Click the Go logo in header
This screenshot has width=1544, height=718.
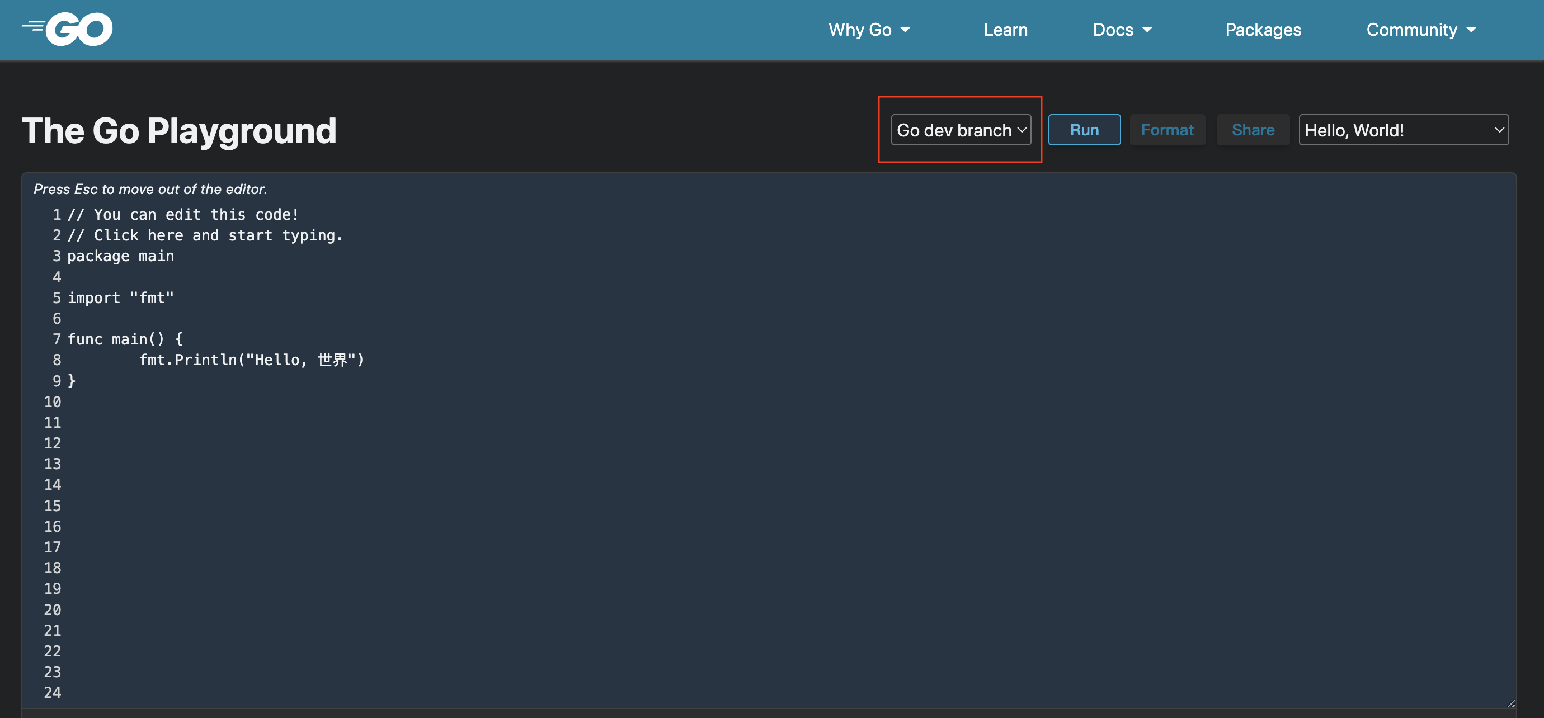[67, 29]
